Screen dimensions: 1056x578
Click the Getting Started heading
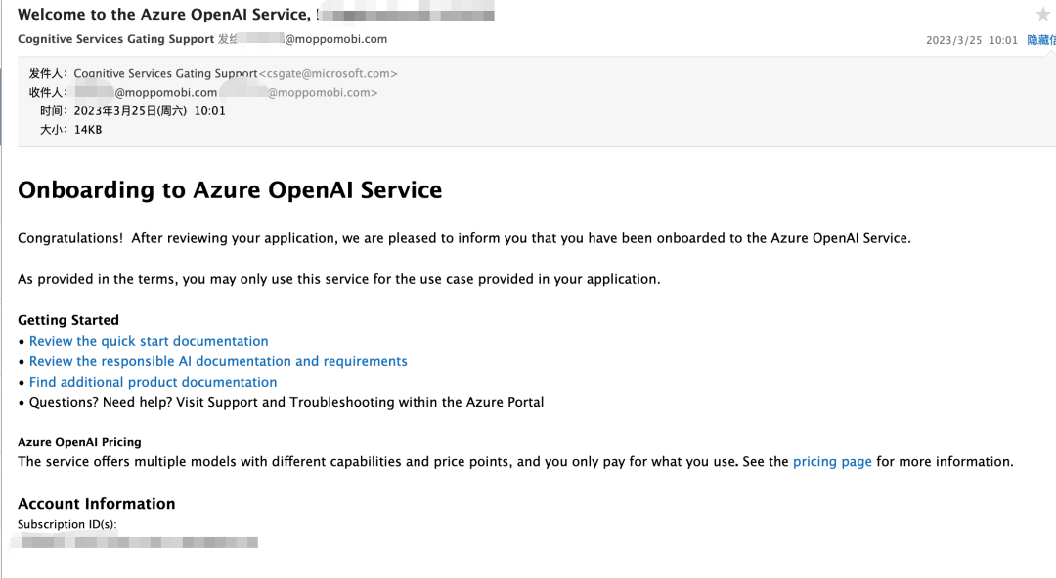pyautogui.click(x=68, y=320)
